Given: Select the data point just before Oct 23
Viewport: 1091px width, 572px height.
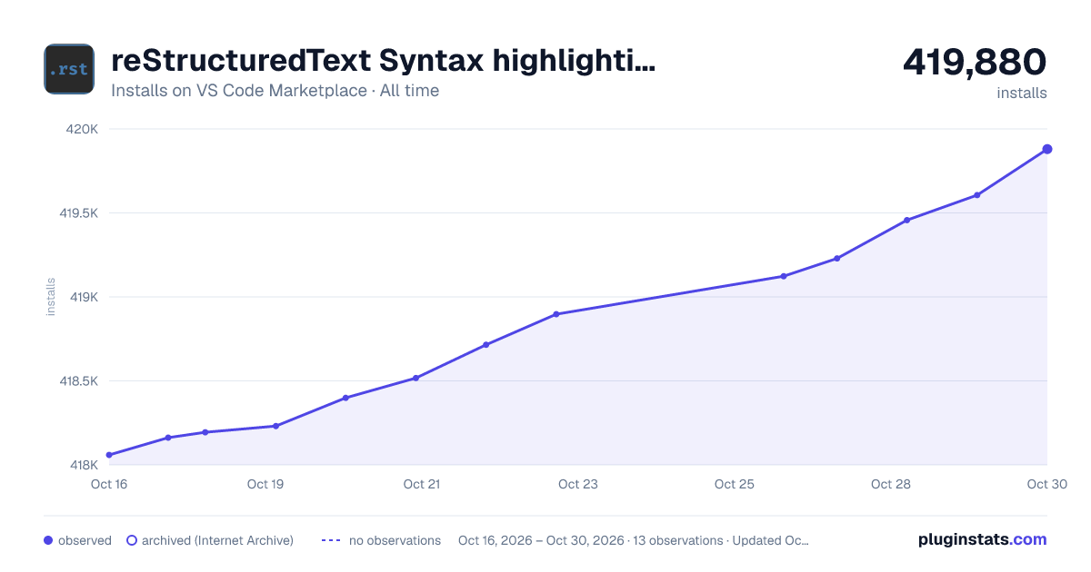Looking at the screenshot, I should 556,314.
